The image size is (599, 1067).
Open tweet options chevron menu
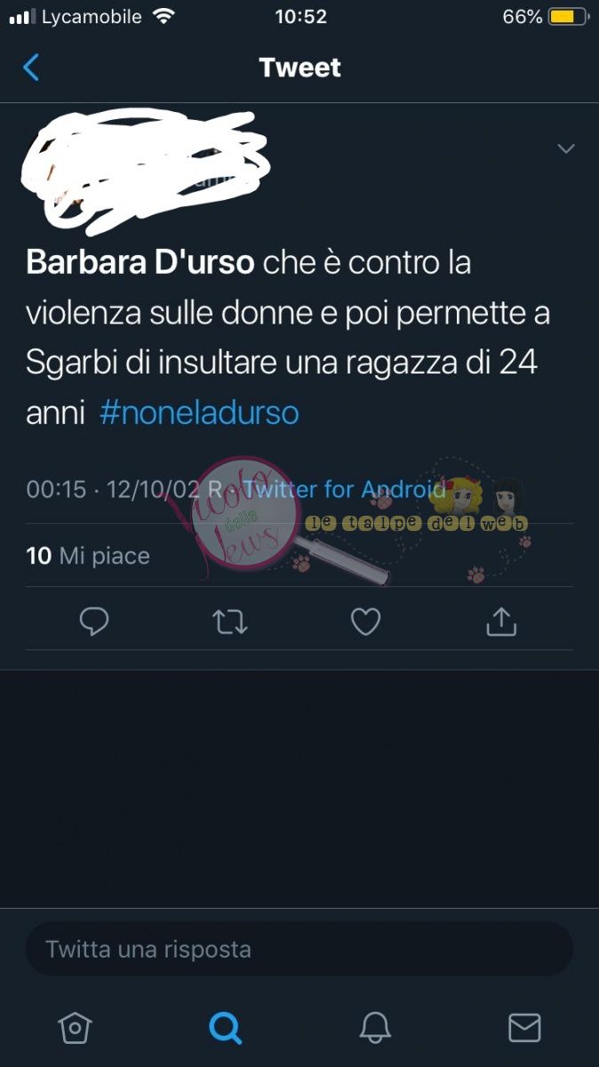[565, 148]
